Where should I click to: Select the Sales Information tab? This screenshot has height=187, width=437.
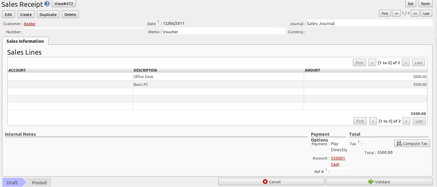tap(25, 41)
